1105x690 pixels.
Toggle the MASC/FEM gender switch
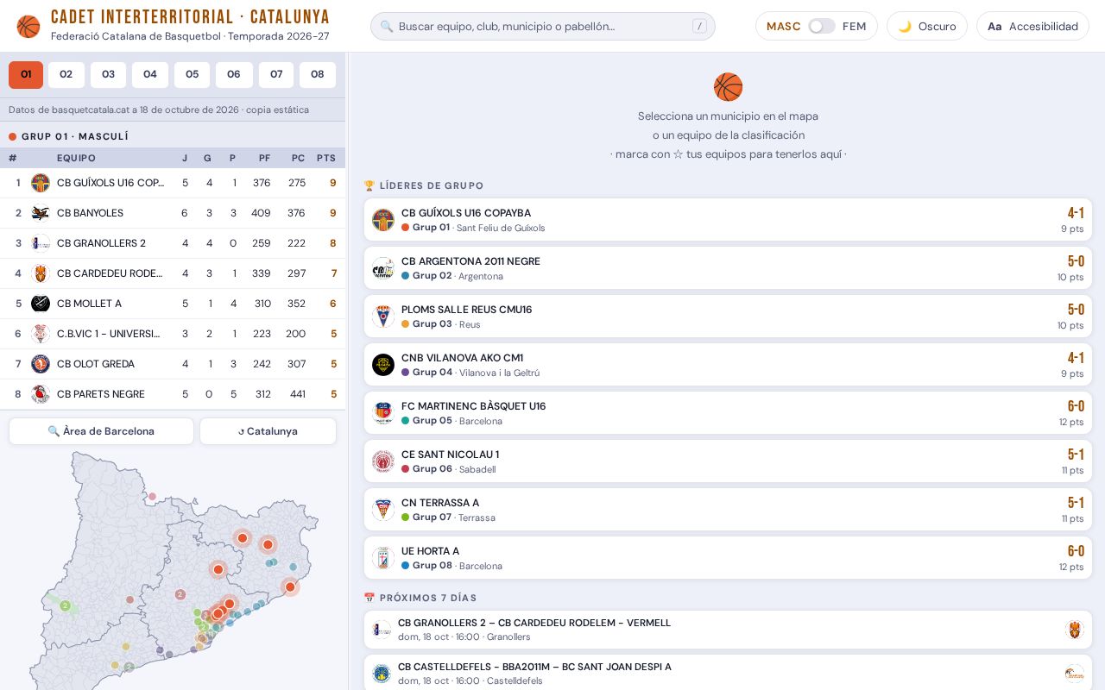(822, 27)
